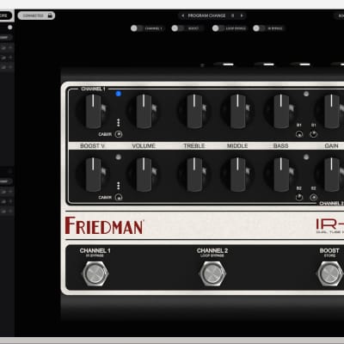Click the Channel 2 Middle knob

tap(237, 175)
